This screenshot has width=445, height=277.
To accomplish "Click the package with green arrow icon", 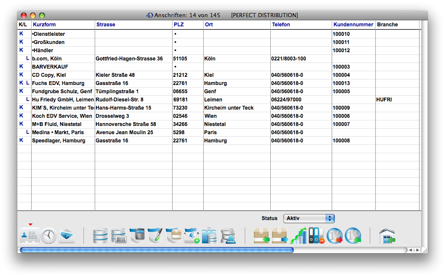I will (261, 236).
